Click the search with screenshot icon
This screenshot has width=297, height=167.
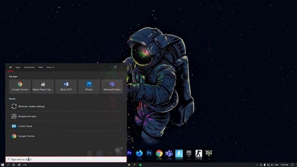pyautogui.click(x=117, y=150)
